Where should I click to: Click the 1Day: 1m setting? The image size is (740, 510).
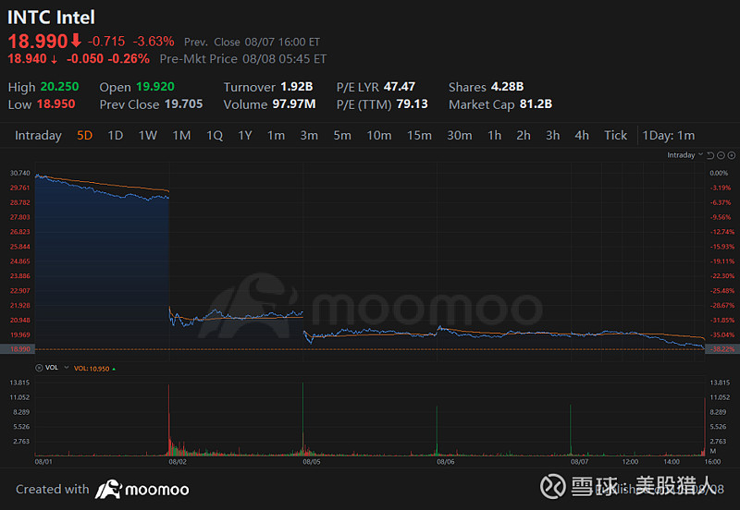pos(668,136)
